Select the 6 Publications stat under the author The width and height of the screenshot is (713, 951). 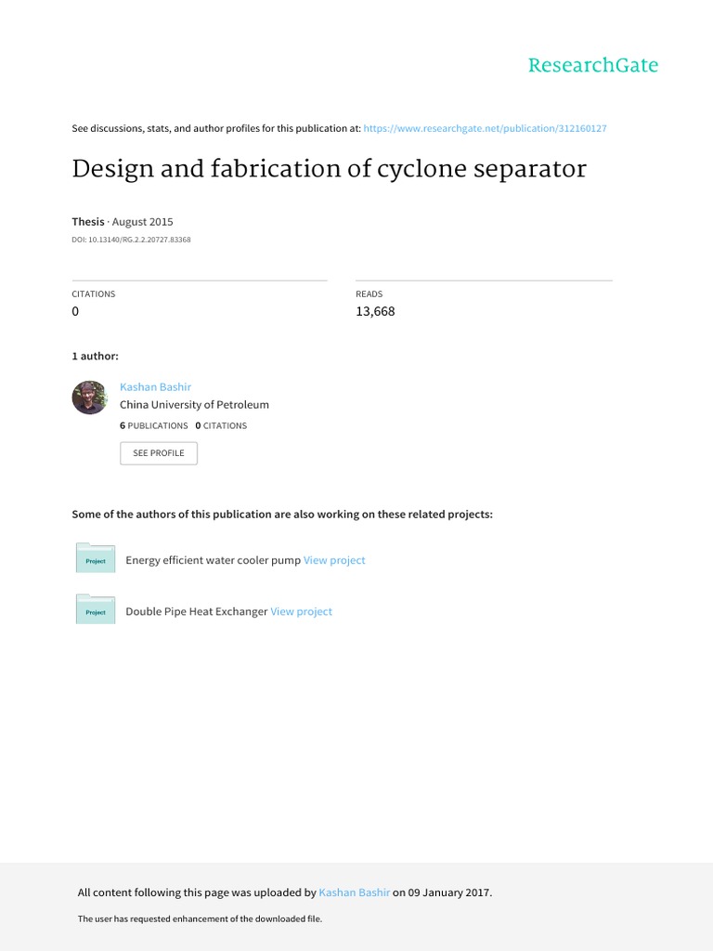point(154,425)
